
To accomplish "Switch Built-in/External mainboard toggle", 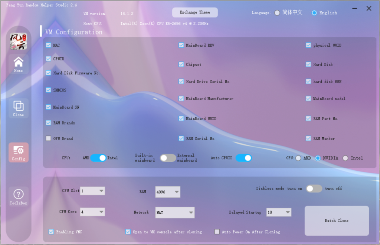I will [x=168, y=158].
